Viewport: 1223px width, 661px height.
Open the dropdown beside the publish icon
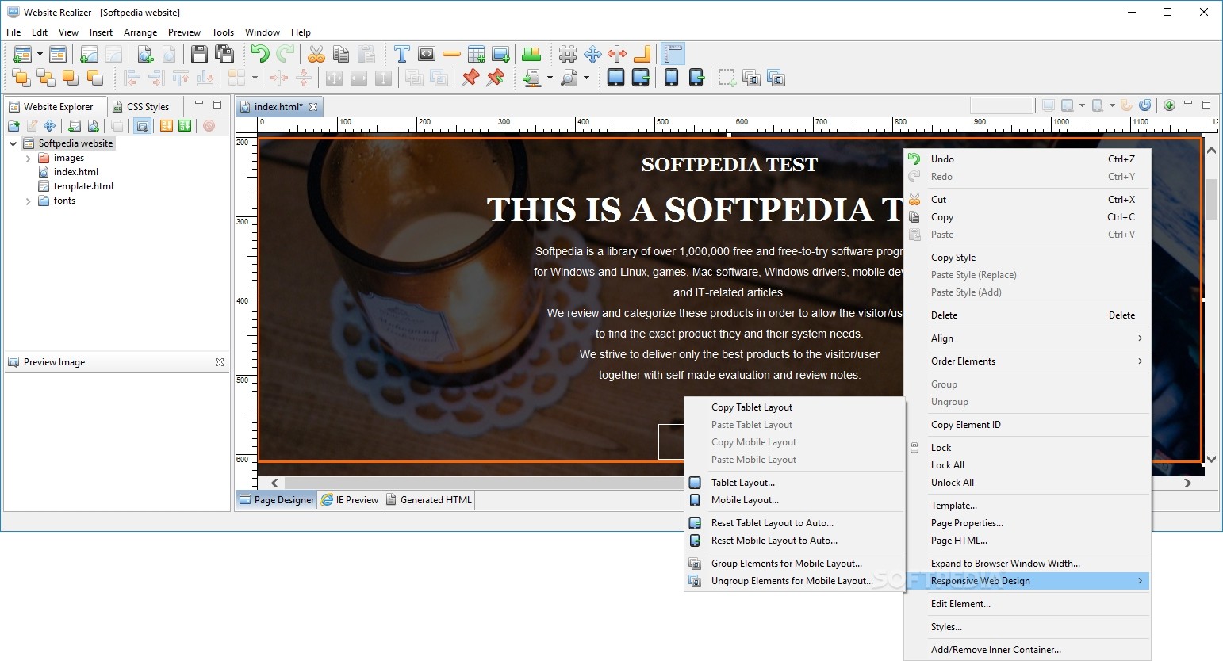(550, 78)
